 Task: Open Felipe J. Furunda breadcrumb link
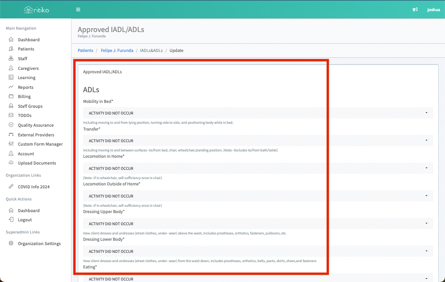117,50
